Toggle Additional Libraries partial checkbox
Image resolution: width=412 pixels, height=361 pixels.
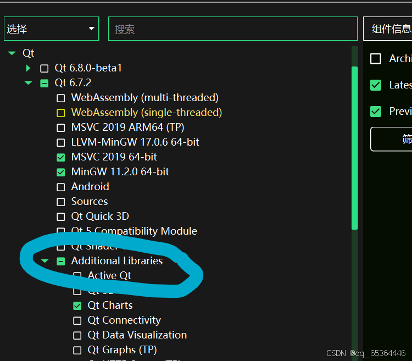tap(60, 262)
